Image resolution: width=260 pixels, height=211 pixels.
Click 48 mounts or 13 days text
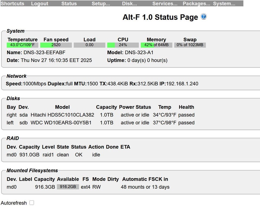click(145, 187)
